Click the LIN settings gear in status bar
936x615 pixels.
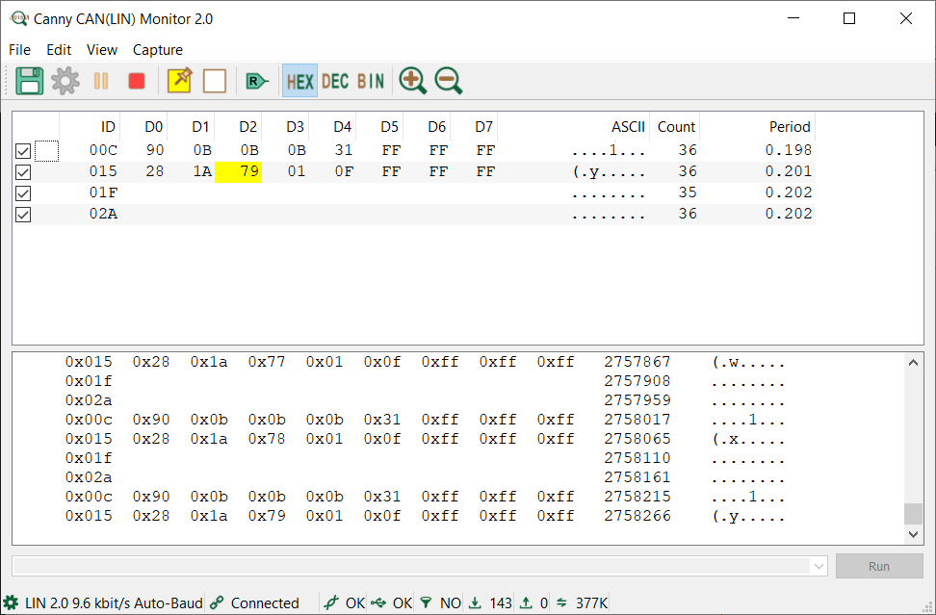(x=11, y=602)
